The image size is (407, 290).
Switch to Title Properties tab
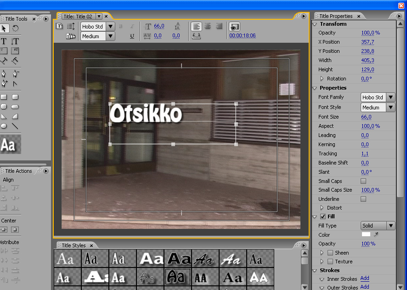pos(336,16)
